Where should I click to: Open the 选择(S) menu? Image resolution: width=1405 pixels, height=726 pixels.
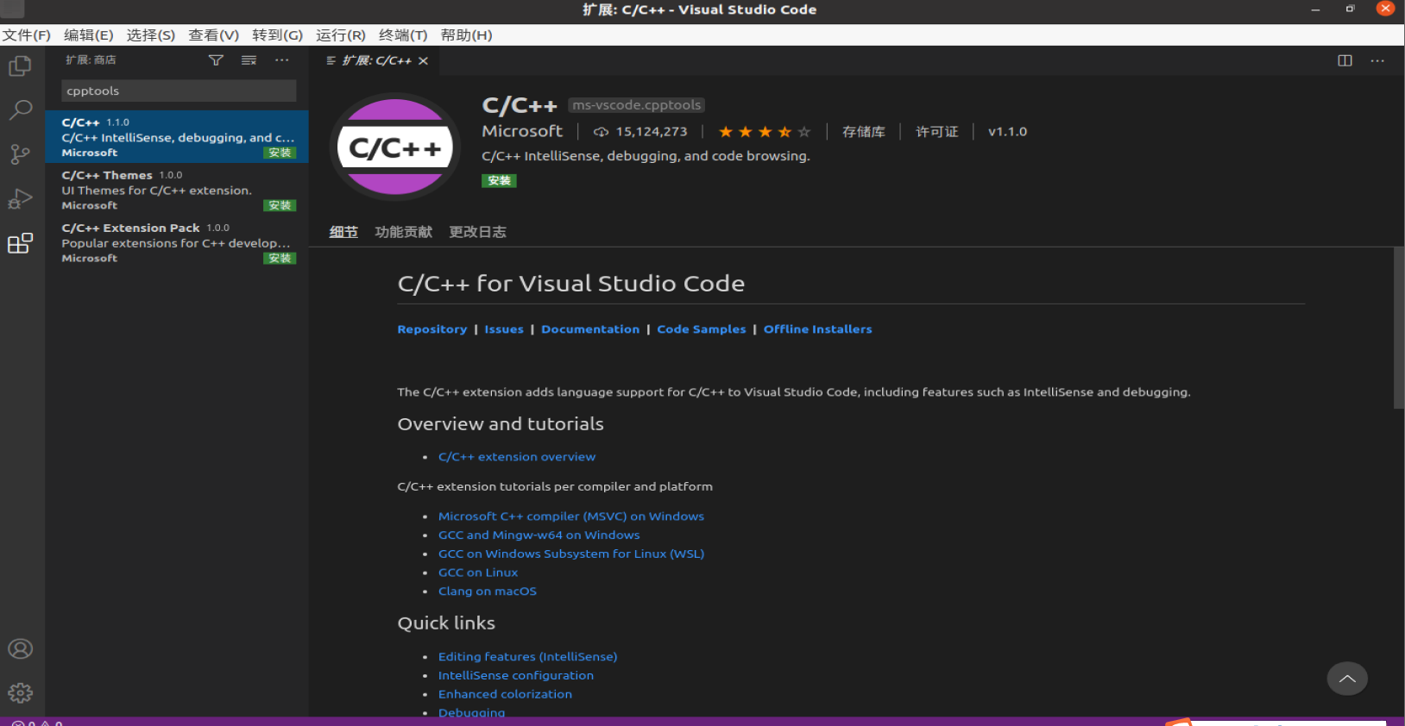[x=151, y=35]
